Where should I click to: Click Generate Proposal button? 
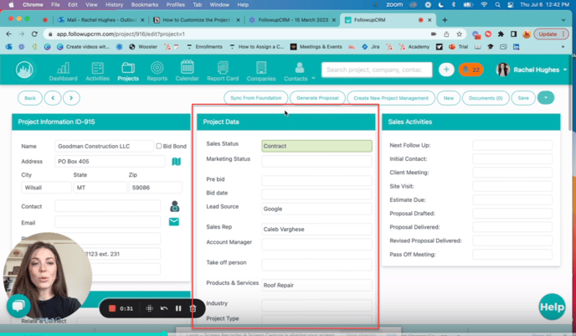317,98
